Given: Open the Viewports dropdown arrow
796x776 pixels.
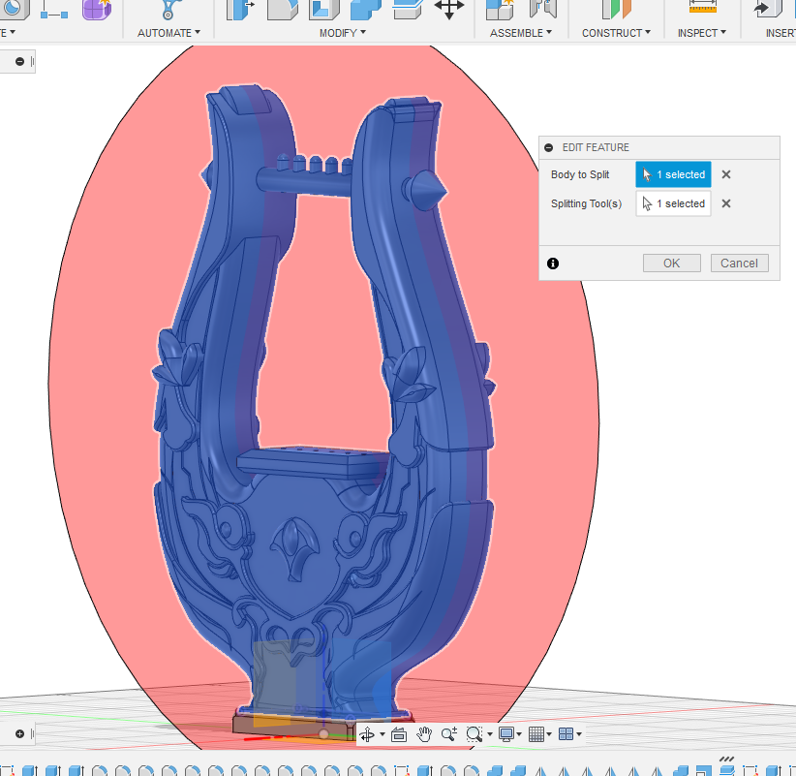Looking at the screenshot, I should tap(579, 734).
